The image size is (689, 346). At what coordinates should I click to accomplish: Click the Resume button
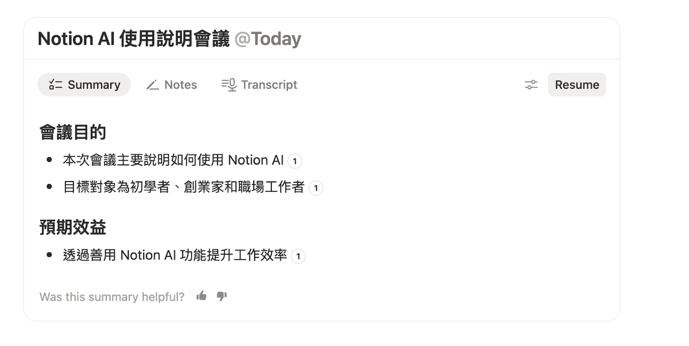click(577, 84)
